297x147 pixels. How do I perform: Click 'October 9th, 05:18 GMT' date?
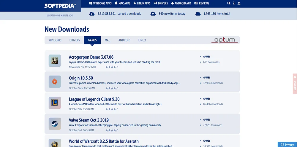coord(81,109)
